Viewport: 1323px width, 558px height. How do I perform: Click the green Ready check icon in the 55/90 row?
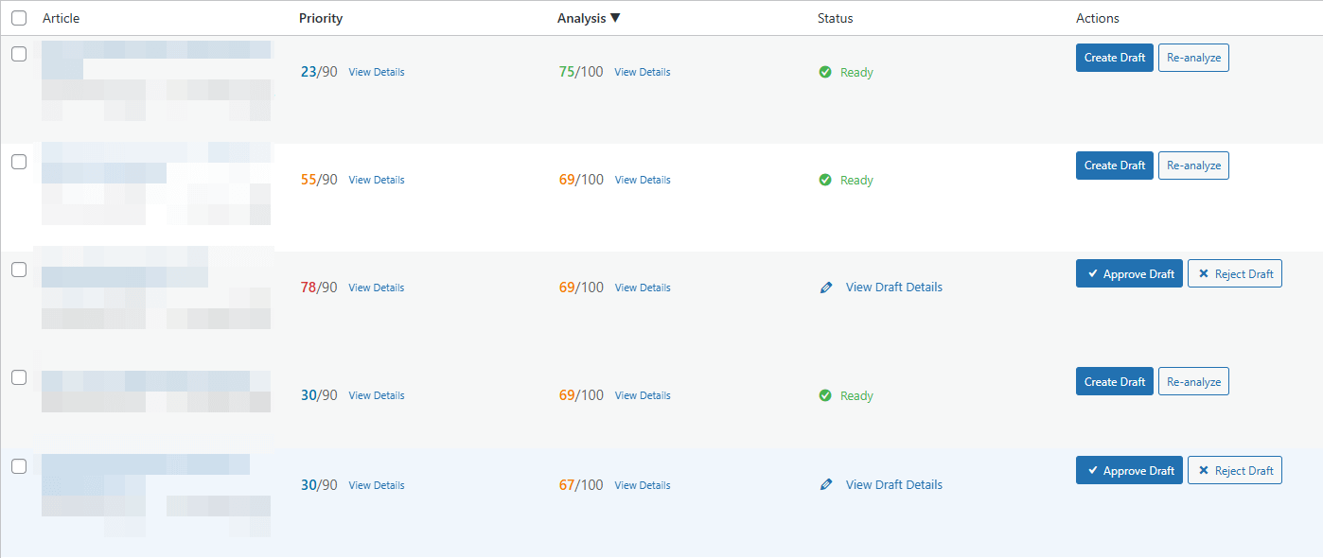pos(825,181)
